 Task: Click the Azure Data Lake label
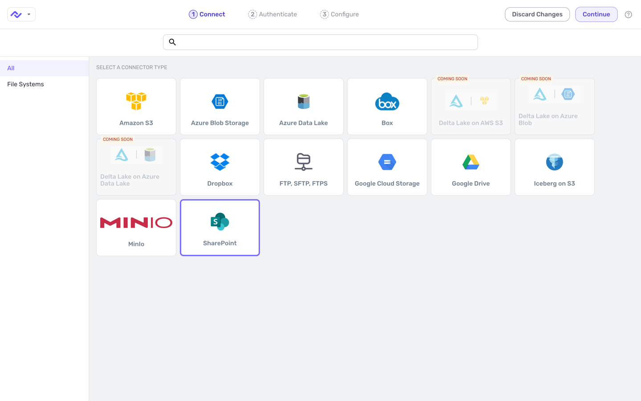click(x=304, y=123)
